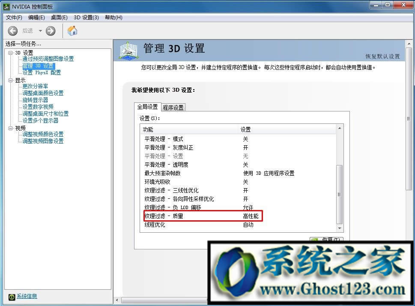Screen dimensions: 415x306
Task: Select 线程优化 row
Action: [x=238, y=225]
